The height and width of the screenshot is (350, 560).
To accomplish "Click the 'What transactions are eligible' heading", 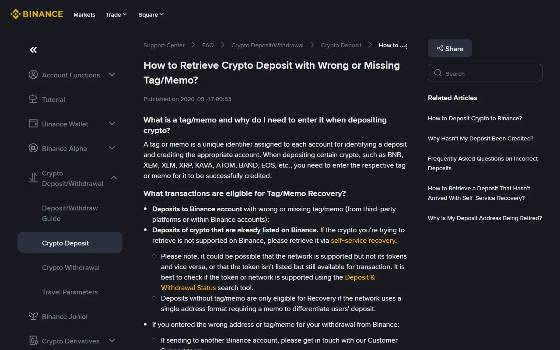I will point(245,193).
